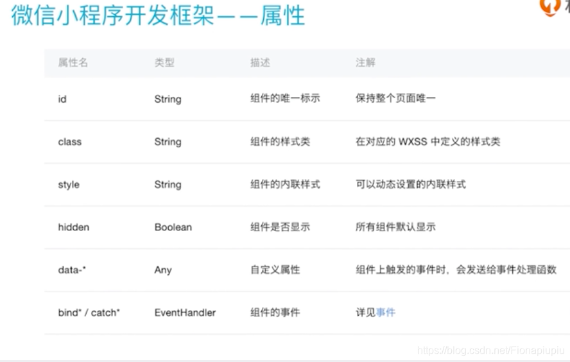Select the 'class' attribute name cell

click(x=70, y=142)
